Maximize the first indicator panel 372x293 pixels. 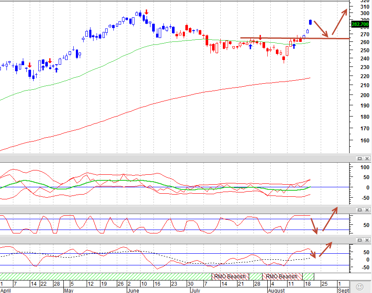coord(359,159)
